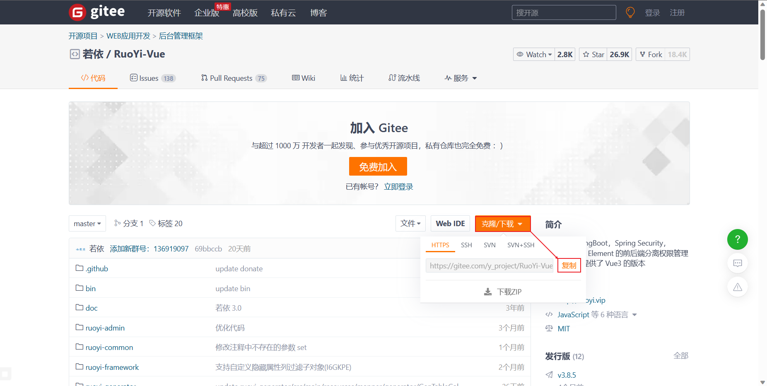Select the HTTPS clone URL input field

tap(489, 265)
